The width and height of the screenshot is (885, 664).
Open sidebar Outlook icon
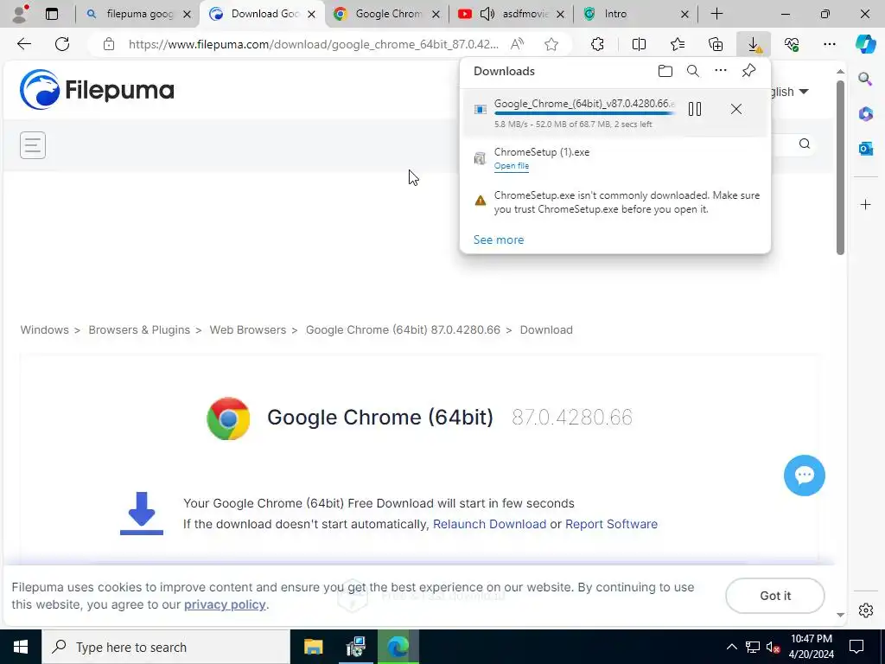tap(866, 149)
